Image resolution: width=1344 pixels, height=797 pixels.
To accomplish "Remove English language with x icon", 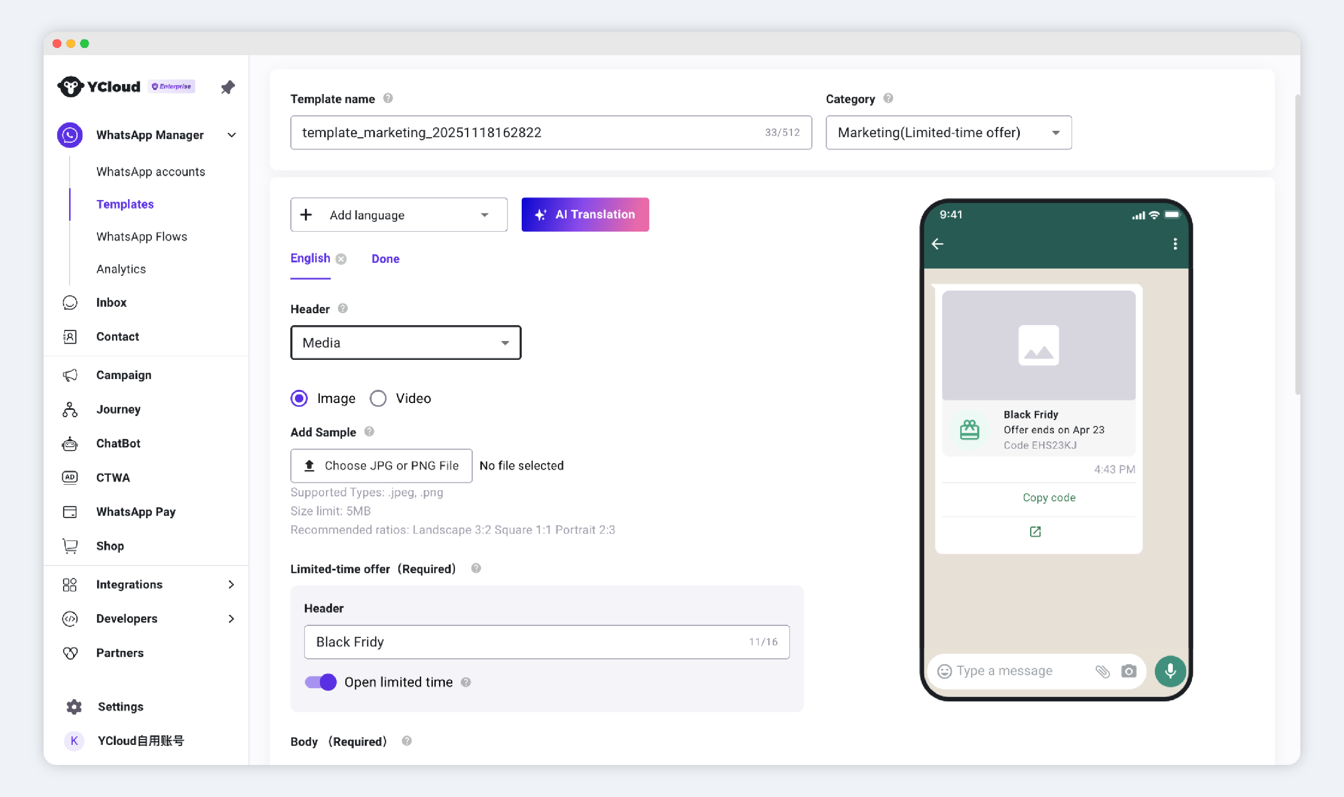I will click(x=341, y=259).
